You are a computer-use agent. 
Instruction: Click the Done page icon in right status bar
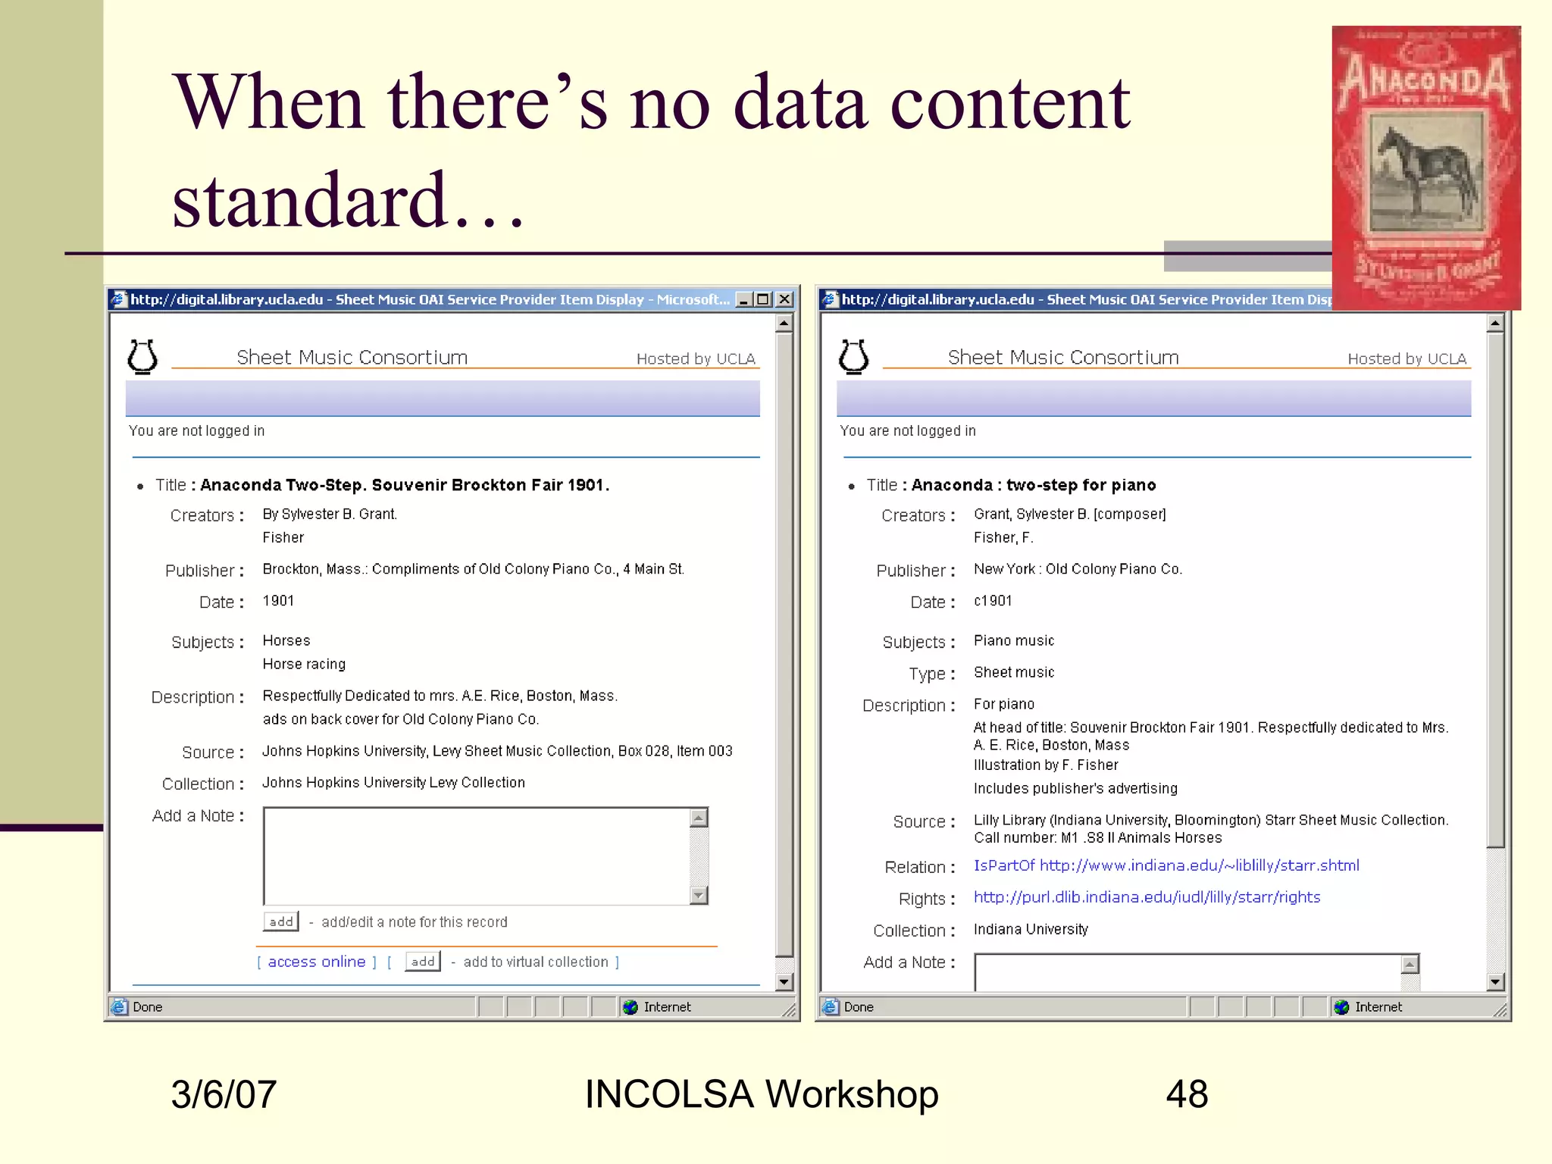831,1006
